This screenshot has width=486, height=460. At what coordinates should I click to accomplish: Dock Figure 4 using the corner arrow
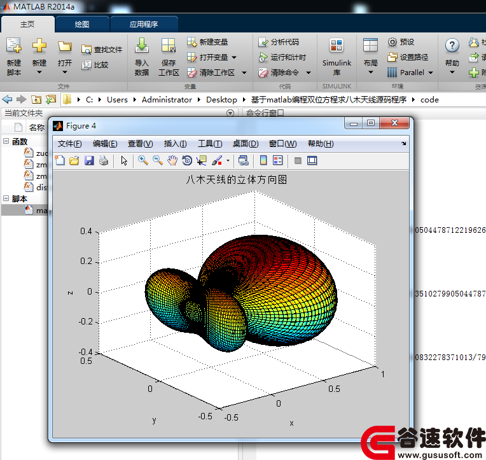403,144
